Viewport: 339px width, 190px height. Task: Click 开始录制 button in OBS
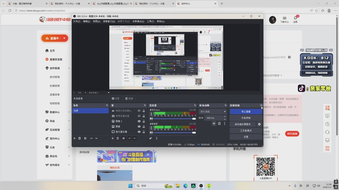[246, 118]
